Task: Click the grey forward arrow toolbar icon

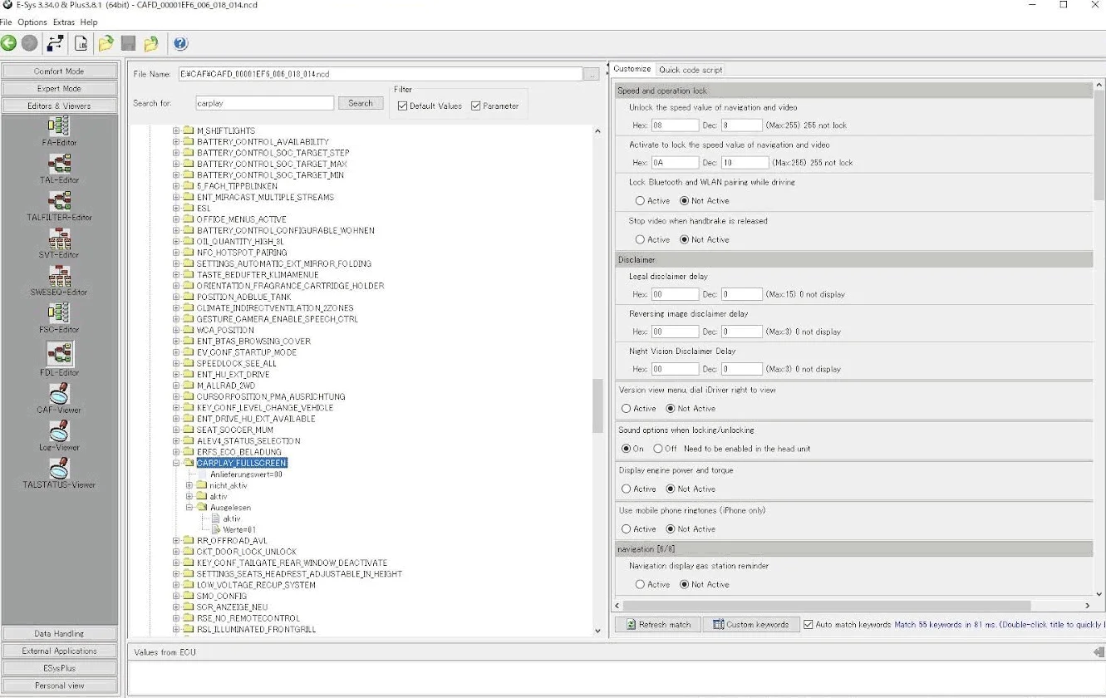Action: [29, 43]
